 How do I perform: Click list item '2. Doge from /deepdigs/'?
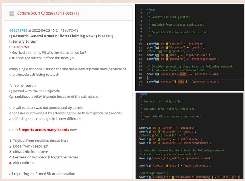tap(29, 146)
